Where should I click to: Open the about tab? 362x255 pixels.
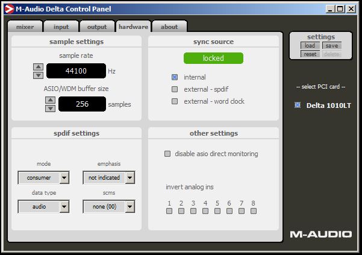[x=169, y=27]
